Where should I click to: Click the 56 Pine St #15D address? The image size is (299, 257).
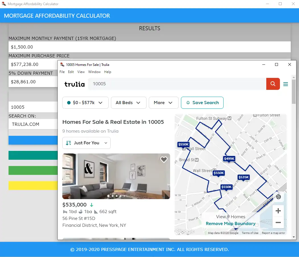click(79, 218)
